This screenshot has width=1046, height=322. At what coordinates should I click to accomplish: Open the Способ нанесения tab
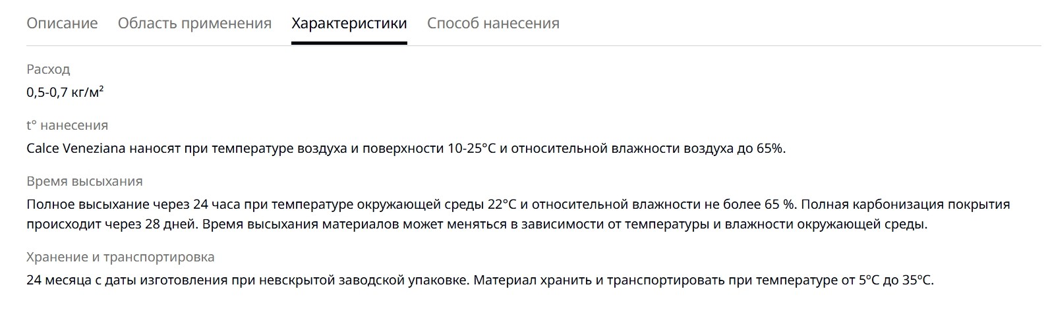coord(493,23)
